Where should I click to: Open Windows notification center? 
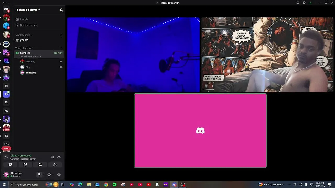click(330, 185)
